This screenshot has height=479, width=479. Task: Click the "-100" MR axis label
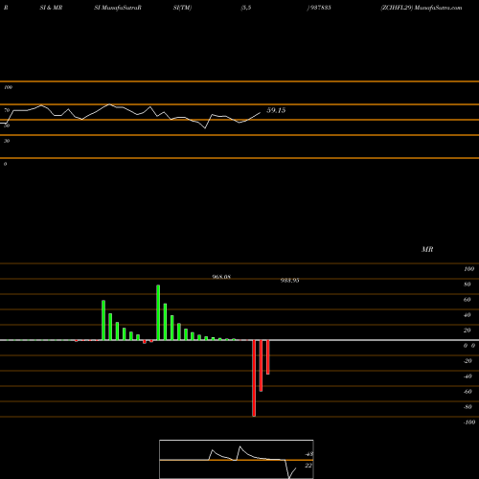(469, 422)
